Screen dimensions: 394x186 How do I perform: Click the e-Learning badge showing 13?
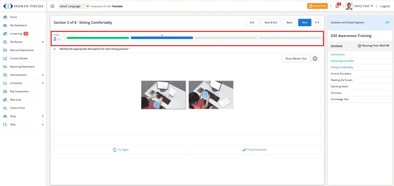26,34
